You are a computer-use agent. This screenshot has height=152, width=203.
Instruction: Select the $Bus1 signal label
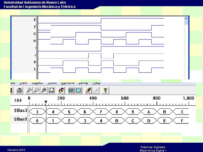[x=21, y=119]
